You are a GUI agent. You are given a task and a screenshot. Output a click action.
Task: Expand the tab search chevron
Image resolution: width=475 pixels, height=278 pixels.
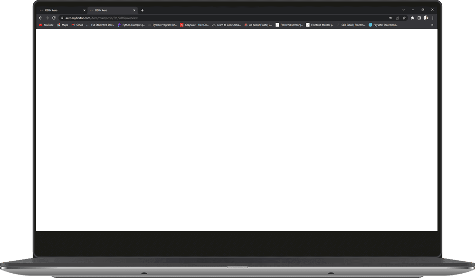[x=403, y=10]
